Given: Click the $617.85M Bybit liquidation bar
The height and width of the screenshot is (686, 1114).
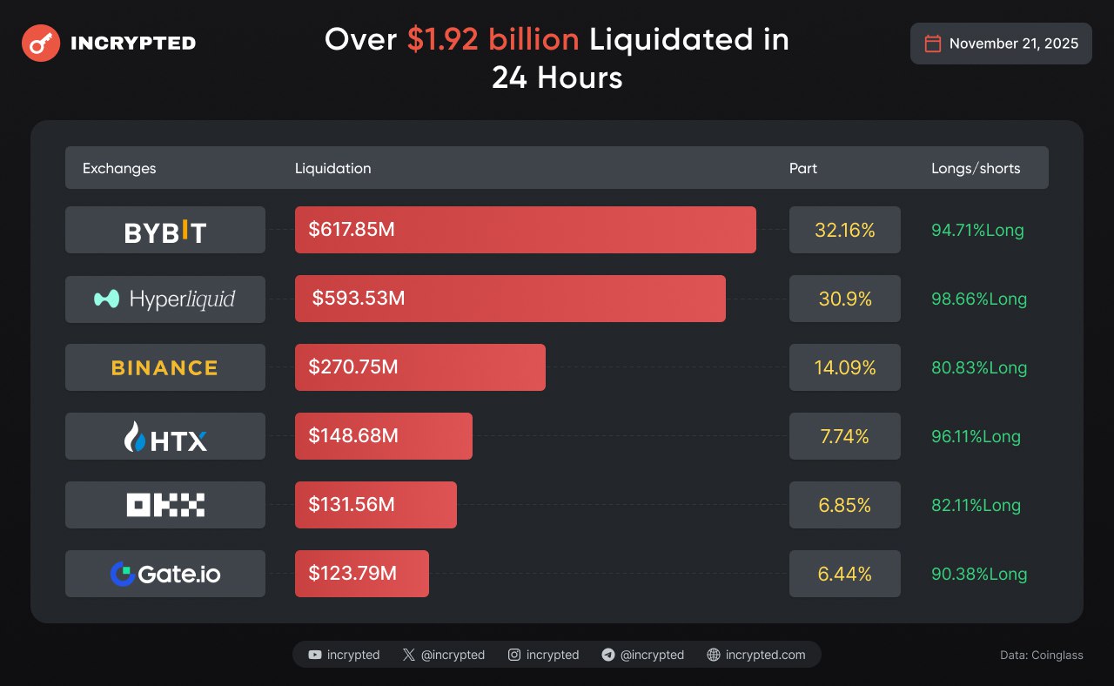Looking at the screenshot, I should 525,230.
